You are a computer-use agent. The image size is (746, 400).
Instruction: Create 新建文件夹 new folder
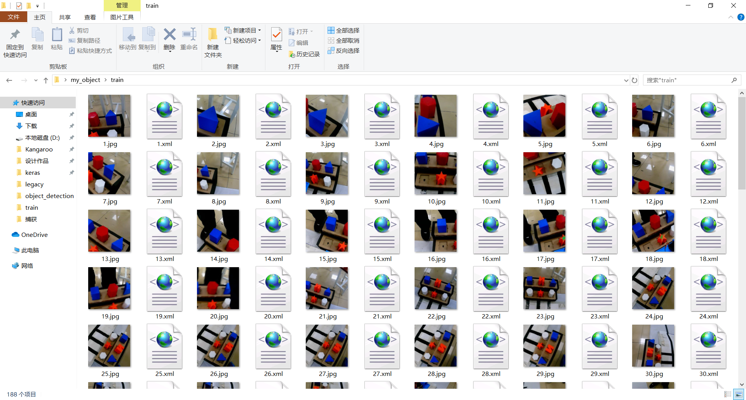213,43
